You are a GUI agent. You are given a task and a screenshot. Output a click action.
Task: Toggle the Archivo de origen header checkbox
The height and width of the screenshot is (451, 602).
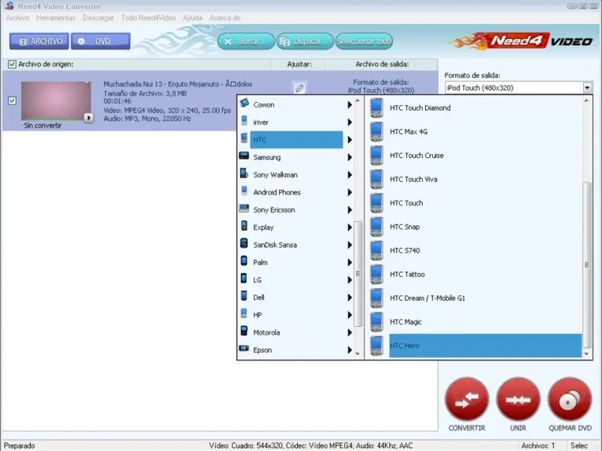click(x=12, y=65)
